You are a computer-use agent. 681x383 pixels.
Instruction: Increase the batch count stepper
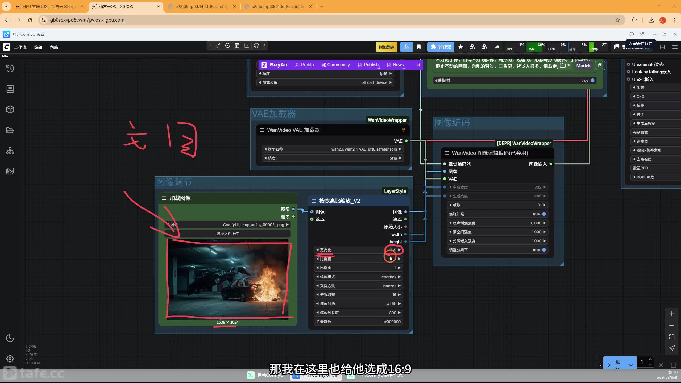tap(650, 359)
